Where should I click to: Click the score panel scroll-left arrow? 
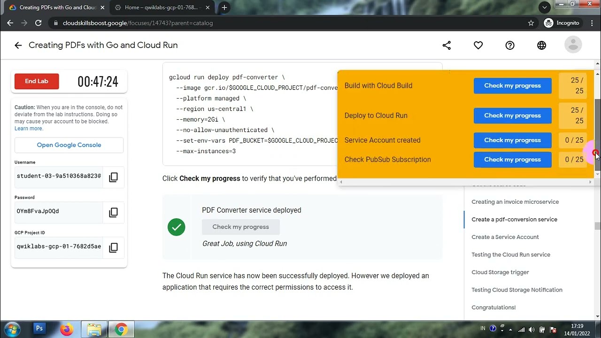[x=341, y=182]
